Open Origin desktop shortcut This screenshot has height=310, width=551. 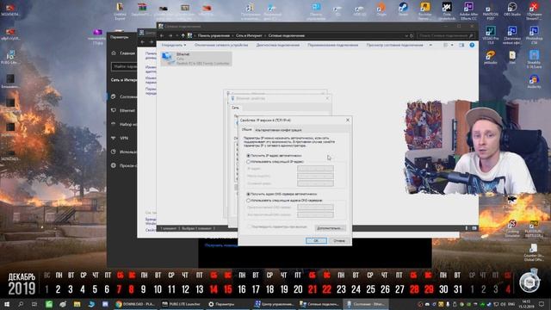pos(381,9)
